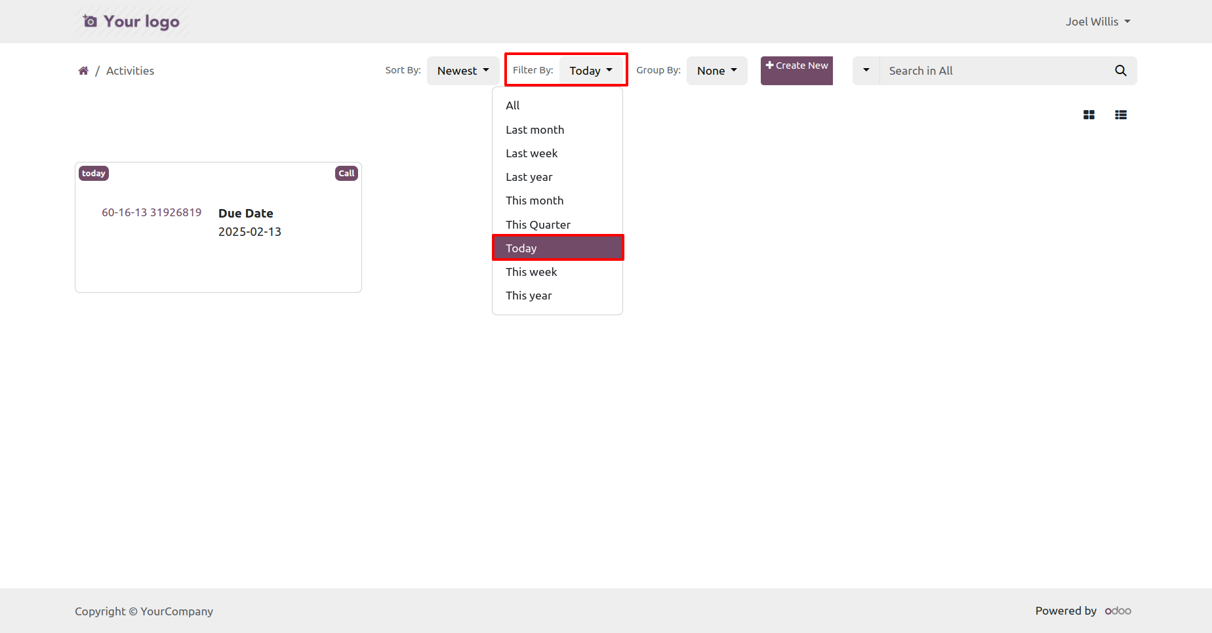Click the today badge on the card

pos(94,174)
